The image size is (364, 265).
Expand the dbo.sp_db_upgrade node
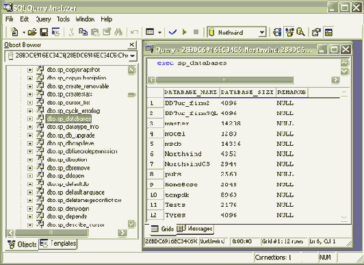[x=30, y=135]
